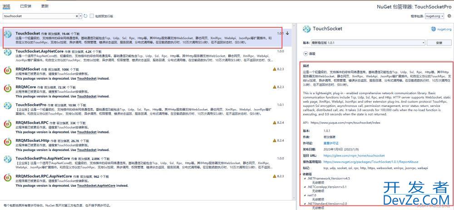
Task: Follow TouchSocket link in RRQMSocket deprecation notice
Action: [x=87, y=78]
